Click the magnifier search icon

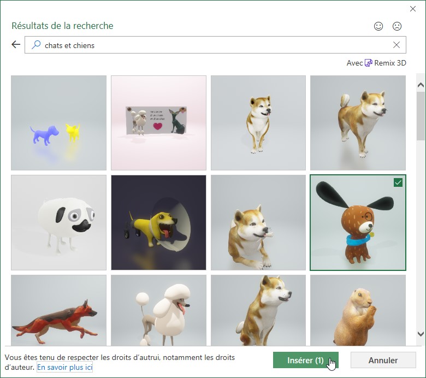36,45
